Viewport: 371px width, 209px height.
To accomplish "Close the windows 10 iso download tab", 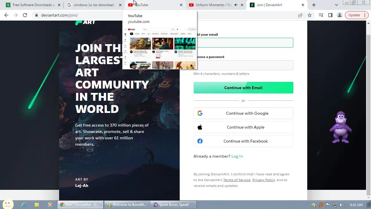I will pyautogui.click(x=120, y=5).
